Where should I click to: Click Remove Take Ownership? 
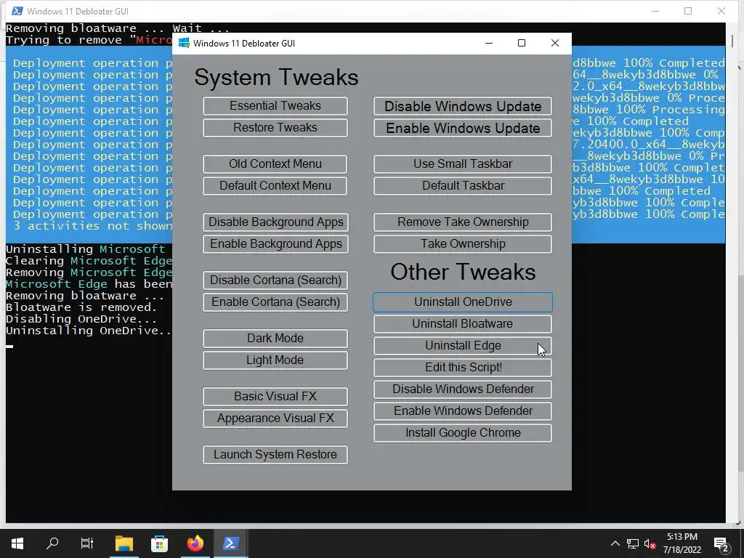pyautogui.click(x=463, y=222)
